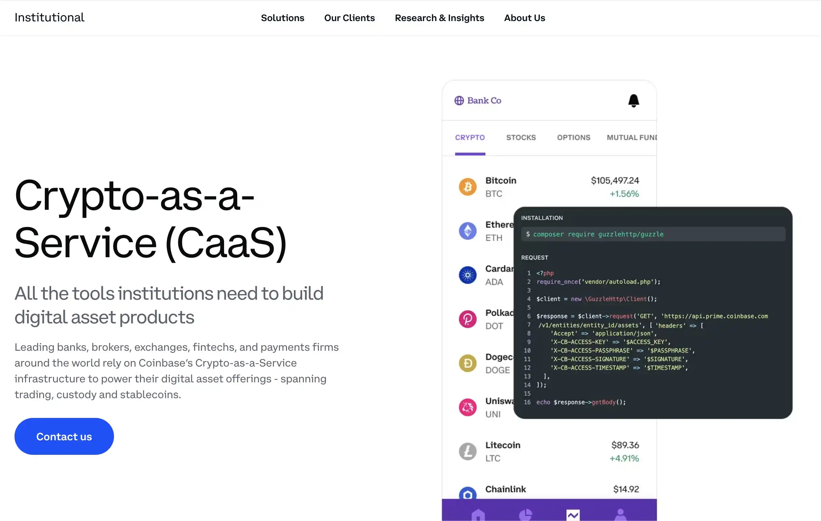Open the home icon in bottom navigation
Image resolution: width=821 pixels, height=521 pixels.
tap(478, 515)
